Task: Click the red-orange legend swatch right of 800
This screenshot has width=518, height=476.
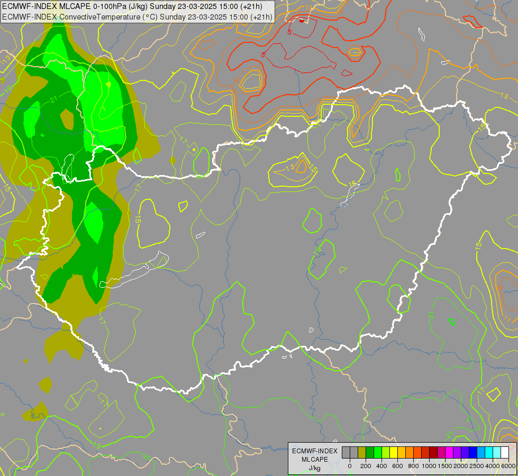Action: [417, 452]
